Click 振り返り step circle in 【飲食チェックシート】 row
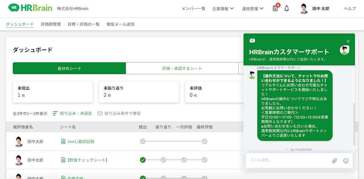The width and height of the screenshot is (364, 179). (x=163, y=160)
